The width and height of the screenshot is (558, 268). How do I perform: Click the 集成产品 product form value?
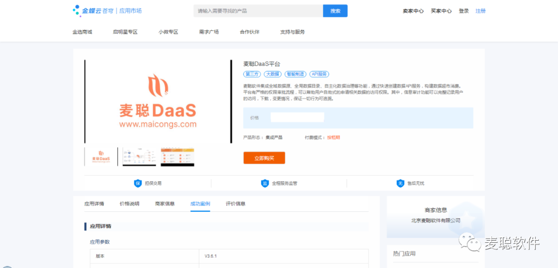tap(274, 137)
